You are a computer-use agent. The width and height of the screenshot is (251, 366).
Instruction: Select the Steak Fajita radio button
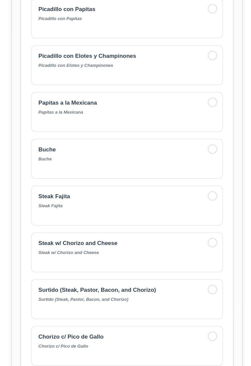tap(213, 196)
